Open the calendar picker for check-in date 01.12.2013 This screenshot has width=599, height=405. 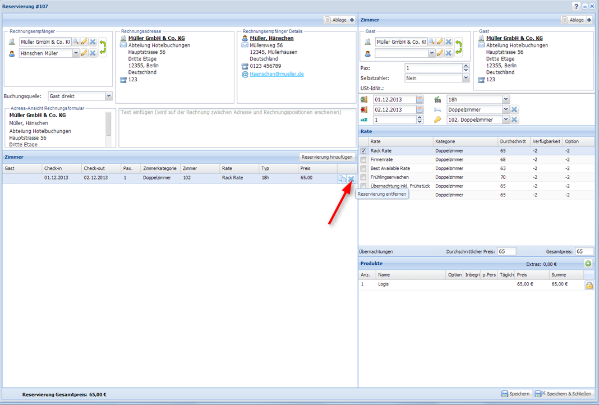(x=420, y=100)
